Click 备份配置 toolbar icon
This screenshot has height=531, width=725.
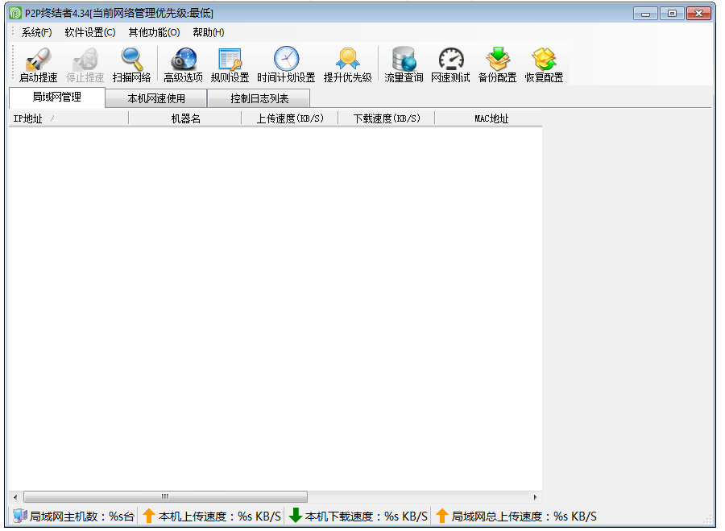[x=498, y=59]
